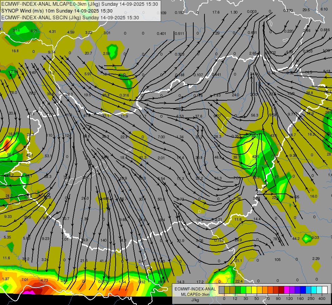Click the map value 29.5
The height and width of the screenshot is (305, 332).
tap(306, 10)
